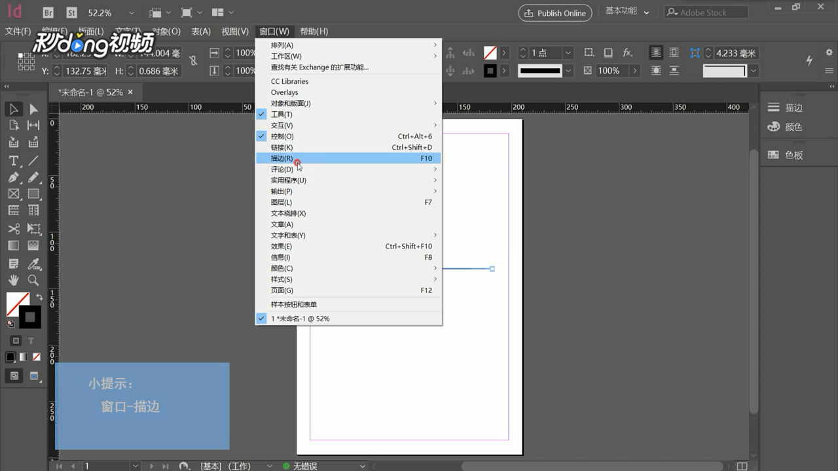Choose CC Libraries menu entry
The height and width of the screenshot is (471, 838).
pos(348,81)
